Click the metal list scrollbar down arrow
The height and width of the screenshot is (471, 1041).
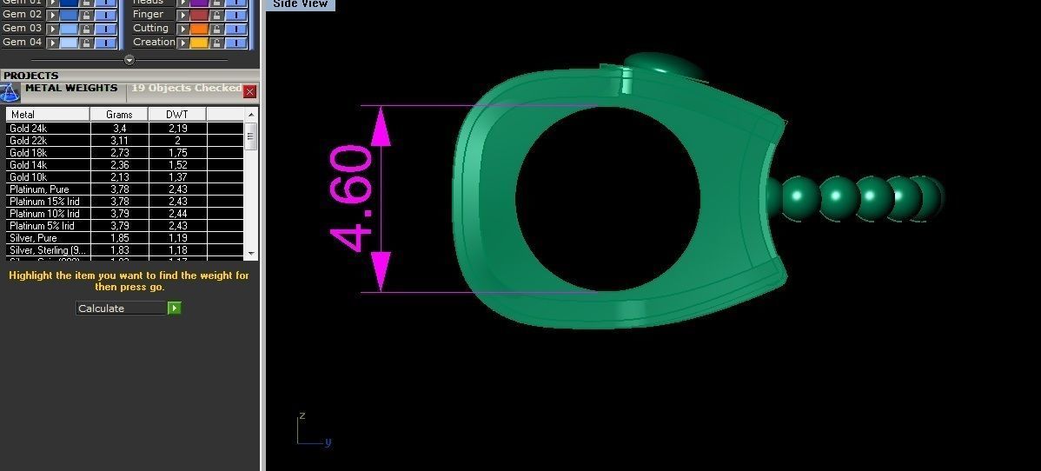pyautogui.click(x=251, y=253)
